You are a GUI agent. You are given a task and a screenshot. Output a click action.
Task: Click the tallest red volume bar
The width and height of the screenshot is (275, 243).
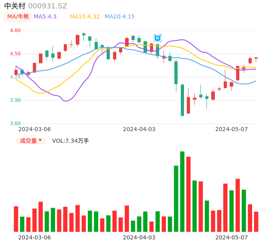tap(188, 194)
